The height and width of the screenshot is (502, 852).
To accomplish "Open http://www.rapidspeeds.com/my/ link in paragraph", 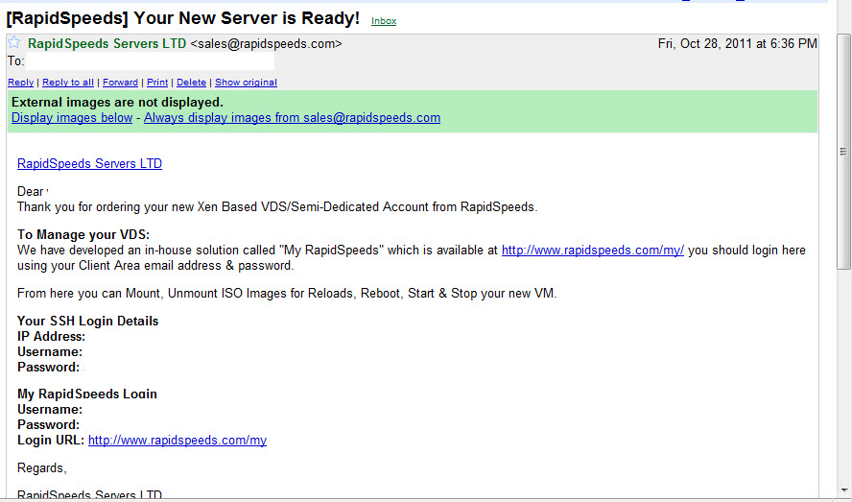I will [593, 251].
